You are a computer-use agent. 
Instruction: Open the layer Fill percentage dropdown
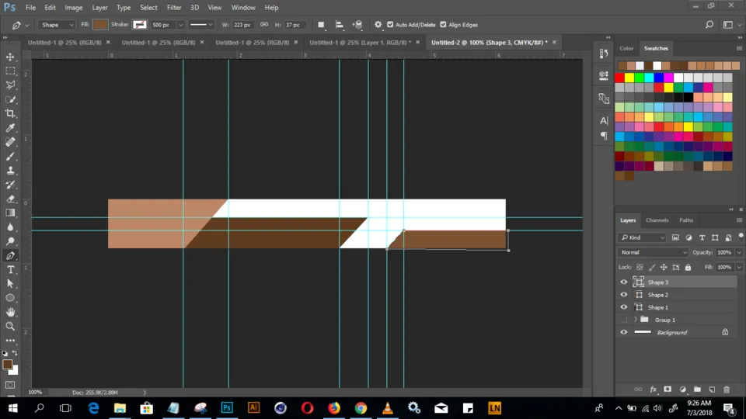(739, 268)
